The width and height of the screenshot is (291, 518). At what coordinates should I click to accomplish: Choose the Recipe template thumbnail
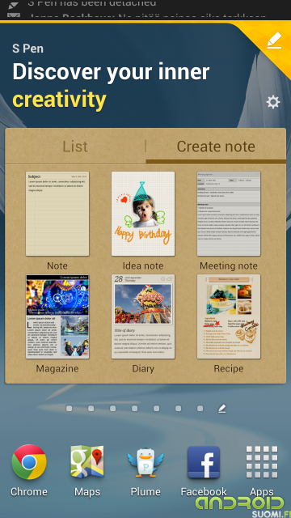tap(229, 316)
